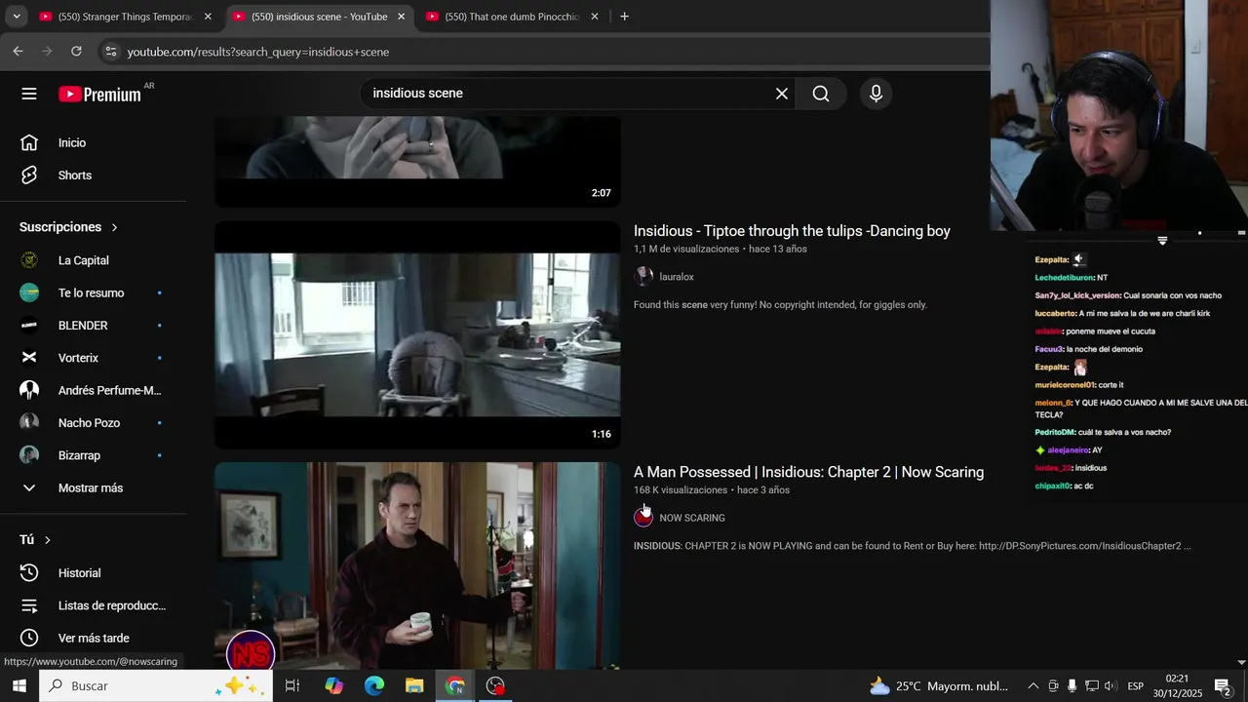This screenshot has width=1248, height=702.
Task: Switch ESP keyboard language indicator
Action: coord(1135,686)
